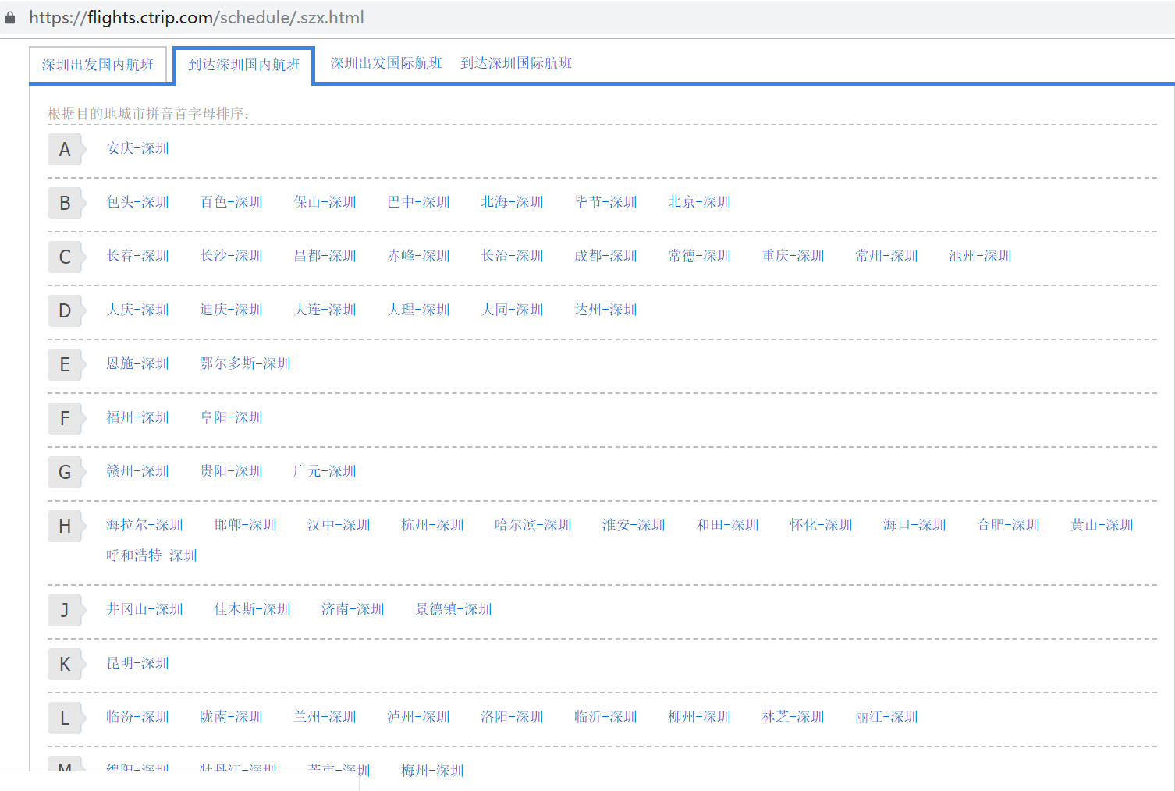The width and height of the screenshot is (1175, 791).
Task: Click the letter H index badge
Action: coord(65,526)
